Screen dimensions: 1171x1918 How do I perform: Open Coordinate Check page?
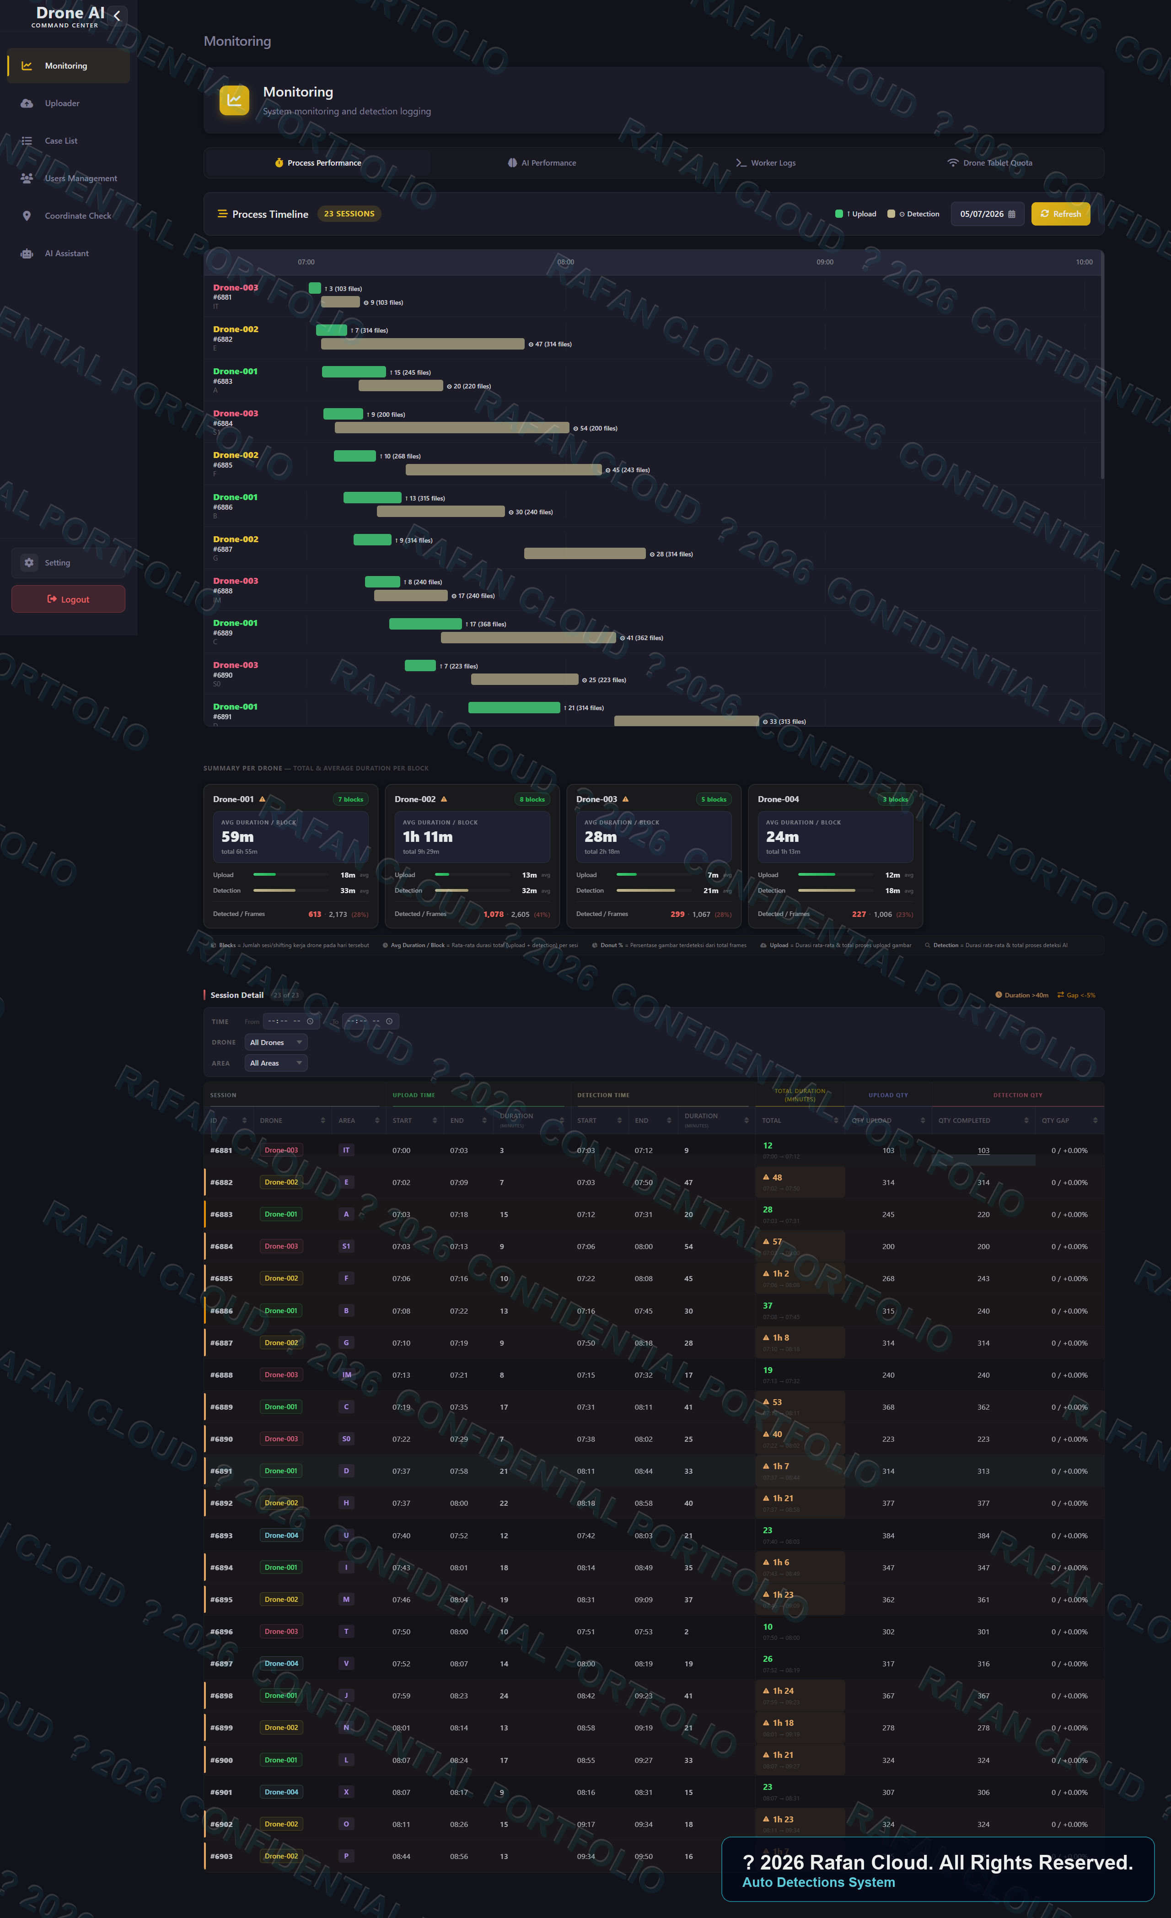[69, 216]
